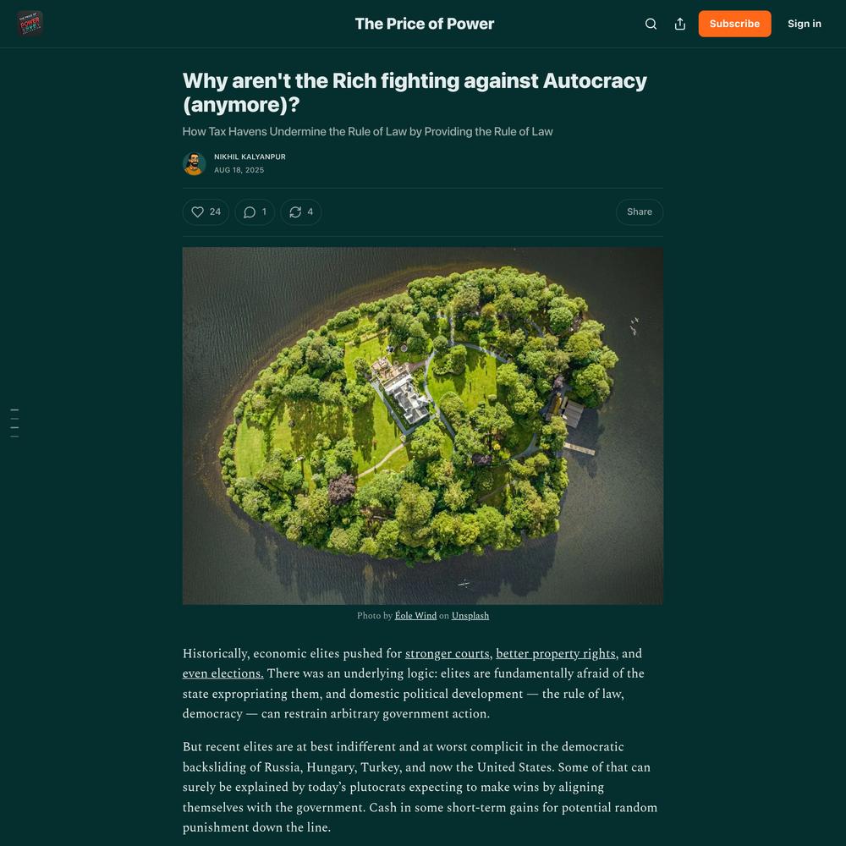Open the search icon in header
This screenshot has width=846, height=846.
click(x=651, y=24)
